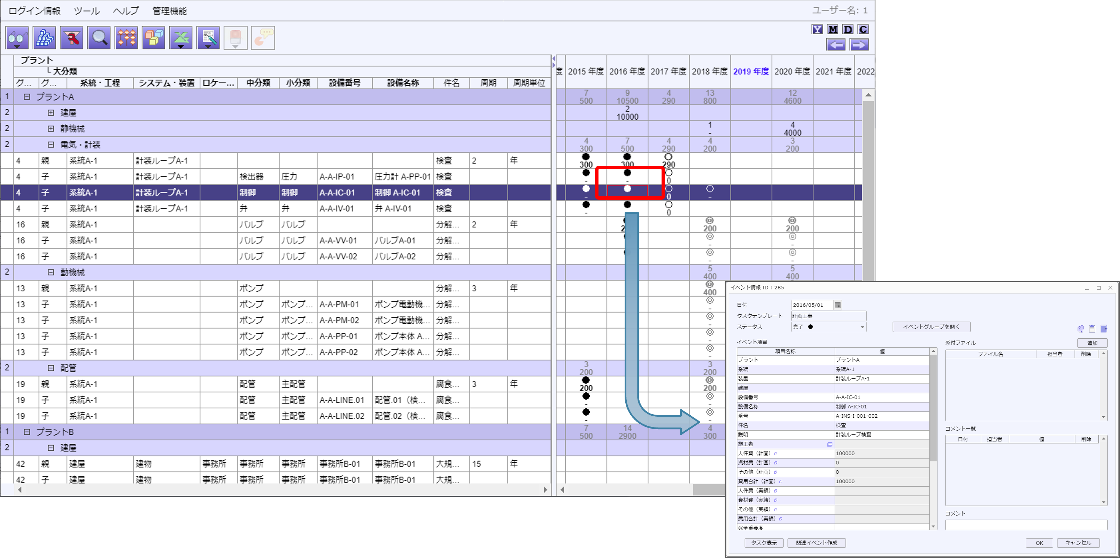Click the コメント input field
Viewport: 1120px width, 558px height.
[1026, 525]
